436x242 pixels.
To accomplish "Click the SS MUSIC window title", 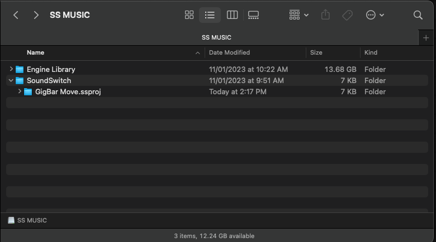I will [x=70, y=15].
